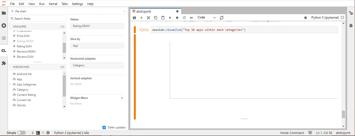This screenshot has height=136, width=355.
Task: Toggle the Defer updates checkbox
Action: coord(104,127)
